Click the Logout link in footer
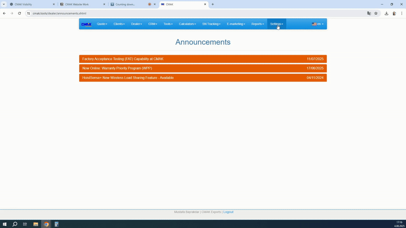Viewport: 406px width, 228px height. tap(228, 212)
